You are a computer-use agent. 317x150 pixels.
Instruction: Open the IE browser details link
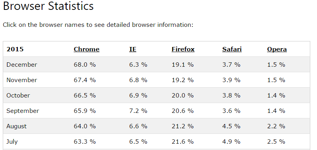click(133, 49)
